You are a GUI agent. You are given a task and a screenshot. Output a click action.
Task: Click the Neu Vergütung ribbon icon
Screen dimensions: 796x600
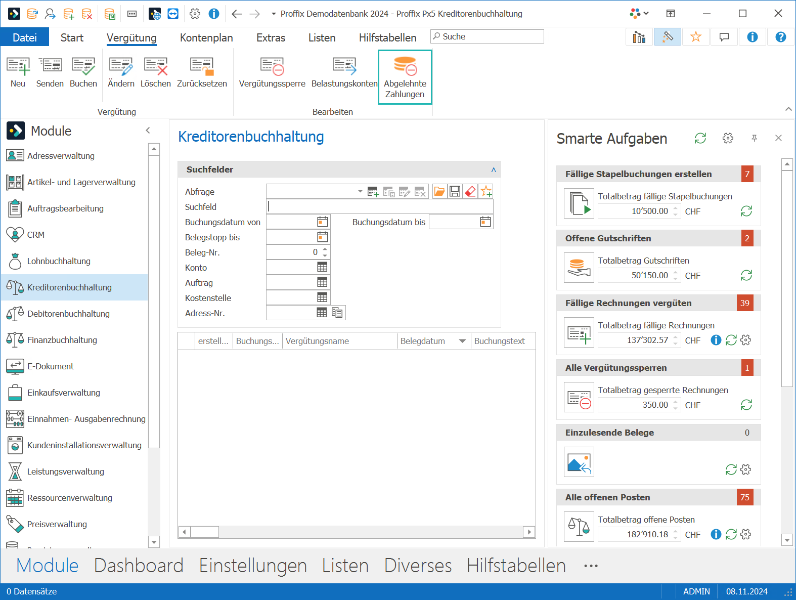click(x=18, y=66)
